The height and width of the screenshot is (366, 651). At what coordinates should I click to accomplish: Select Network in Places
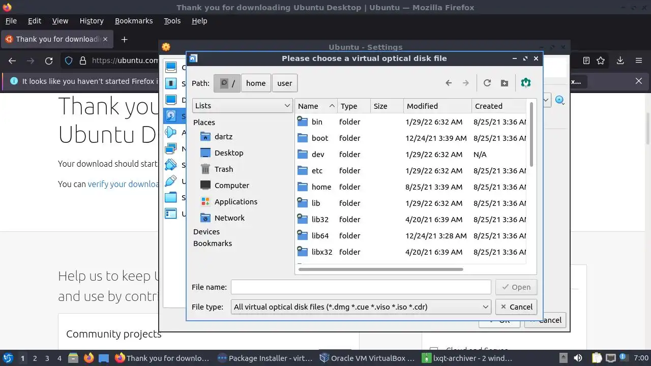[229, 218]
